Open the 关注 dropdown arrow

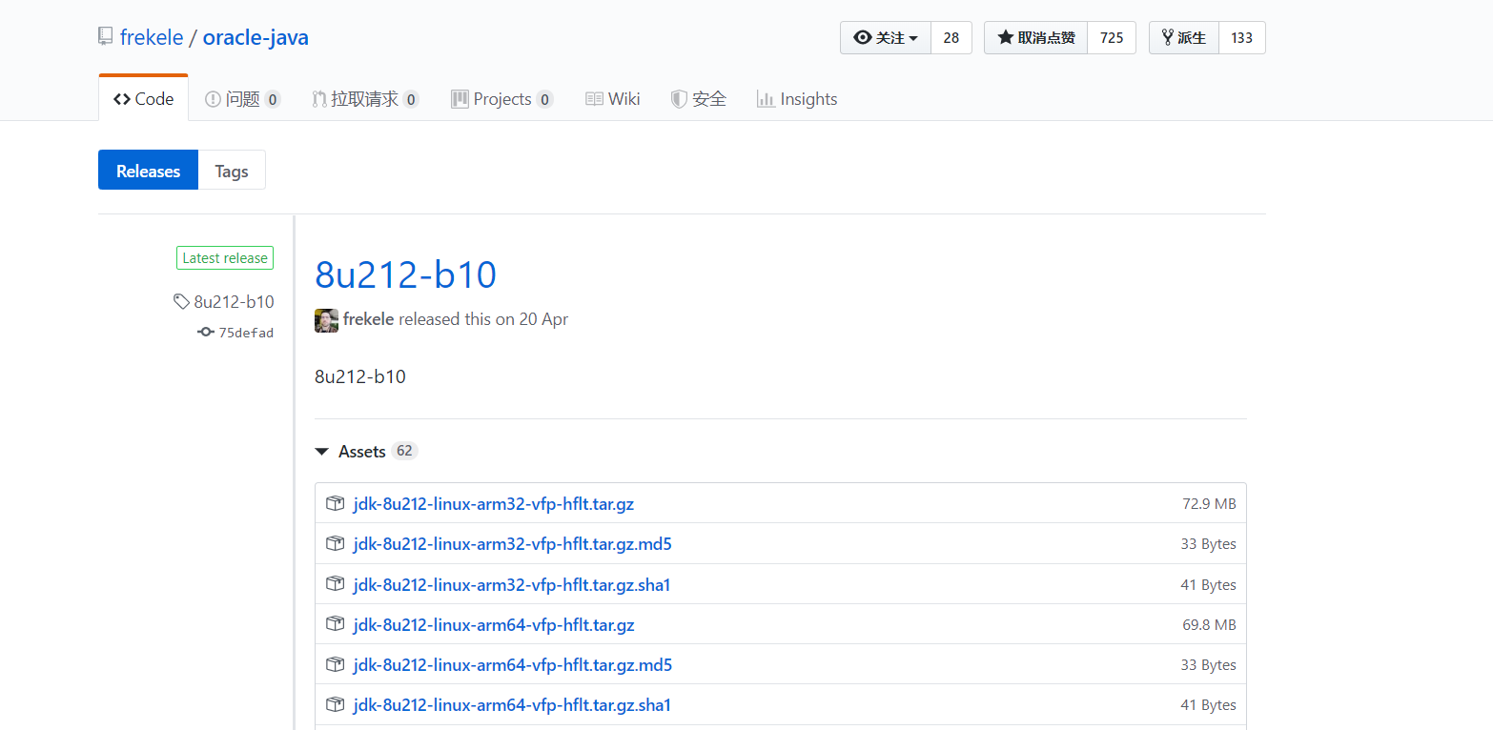[911, 37]
